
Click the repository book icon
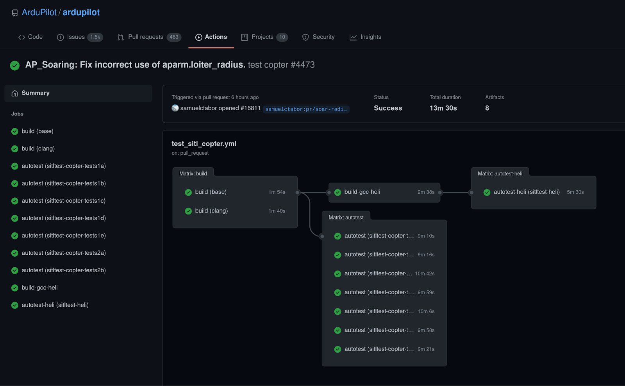click(x=15, y=13)
